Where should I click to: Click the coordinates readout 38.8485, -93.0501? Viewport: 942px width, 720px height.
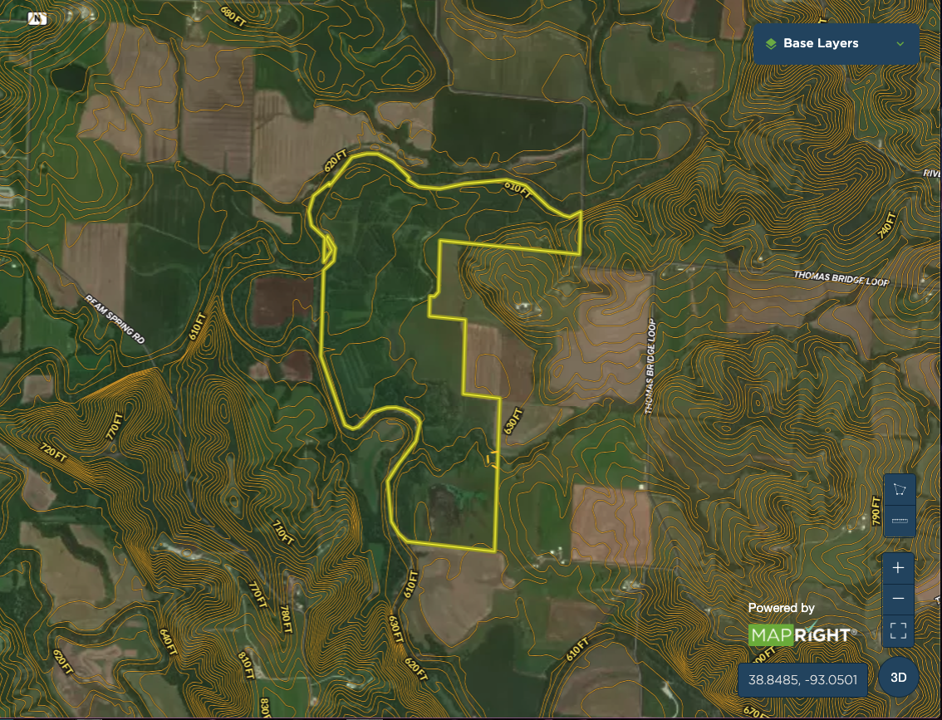pyautogui.click(x=802, y=679)
